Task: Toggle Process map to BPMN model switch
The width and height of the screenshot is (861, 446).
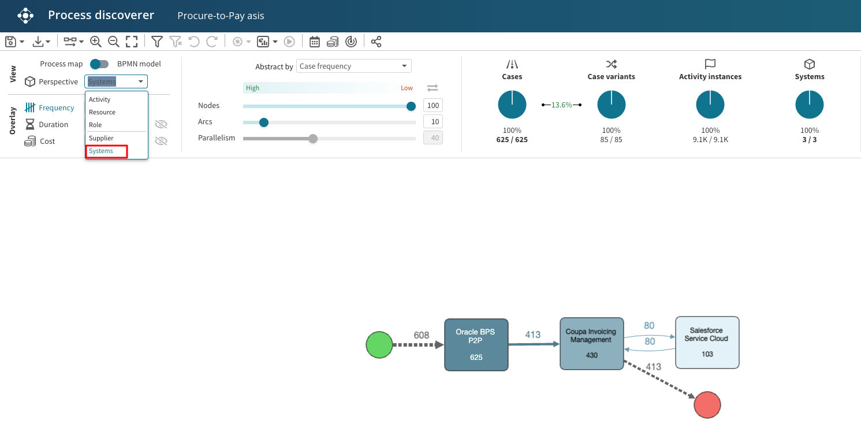Action: 99,64
